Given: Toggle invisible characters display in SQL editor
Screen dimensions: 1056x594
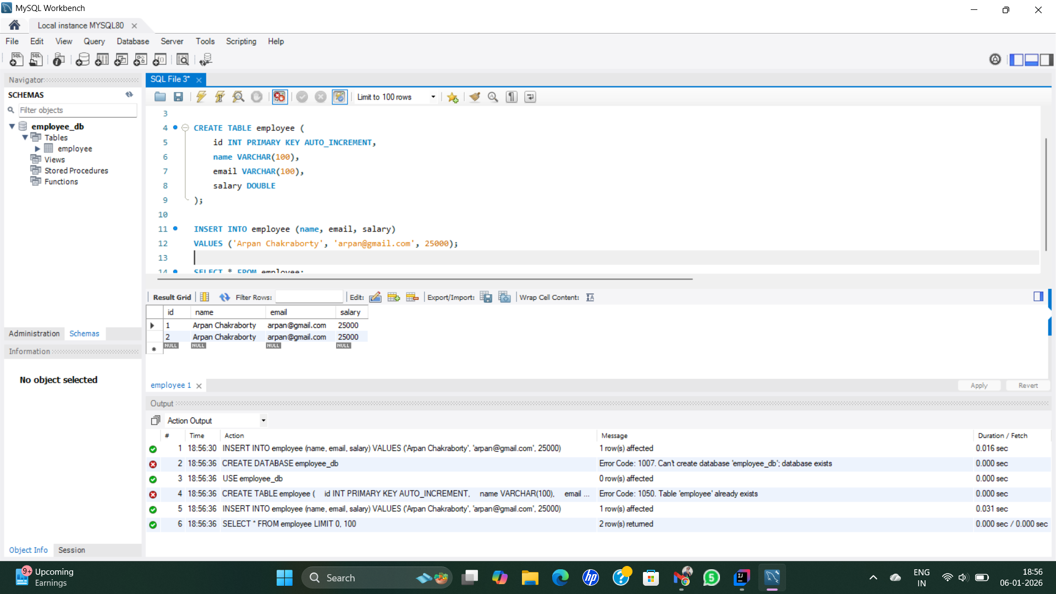Looking at the screenshot, I should pos(511,97).
